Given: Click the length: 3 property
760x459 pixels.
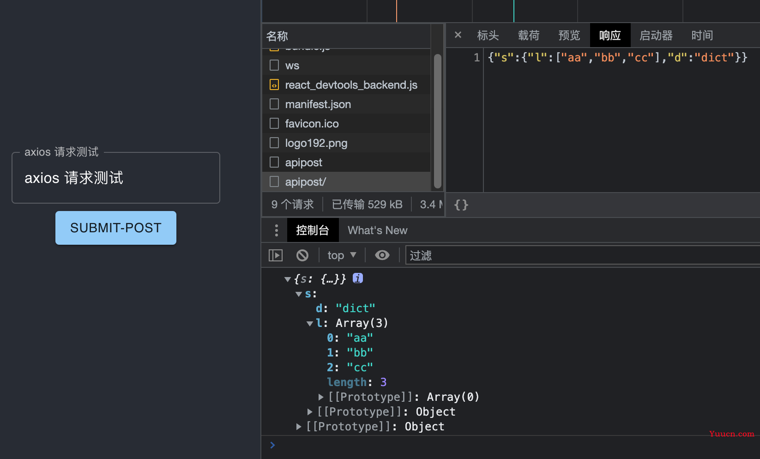Looking at the screenshot, I should pos(357,382).
